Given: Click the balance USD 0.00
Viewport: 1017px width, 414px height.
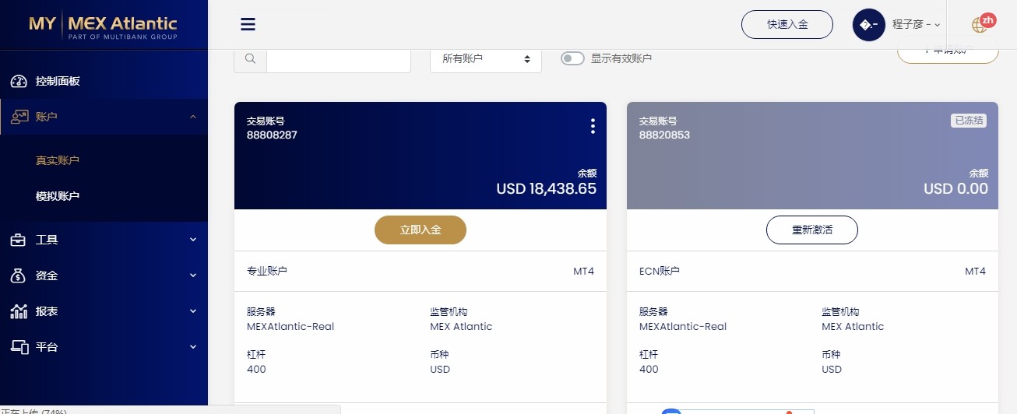Looking at the screenshot, I should [955, 188].
